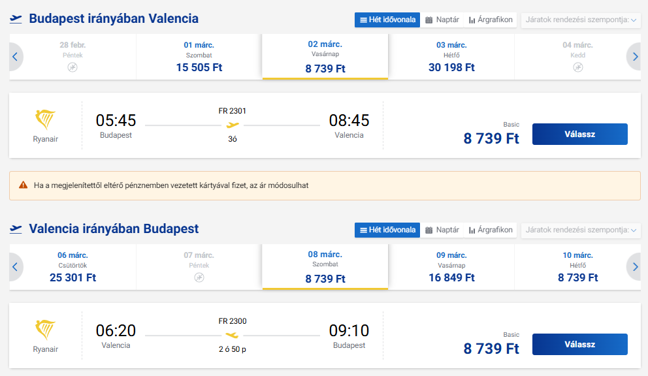Open outbound Naptár calendar view
This screenshot has width=648, height=376.
pyautogui.click(x=442, y=20)
